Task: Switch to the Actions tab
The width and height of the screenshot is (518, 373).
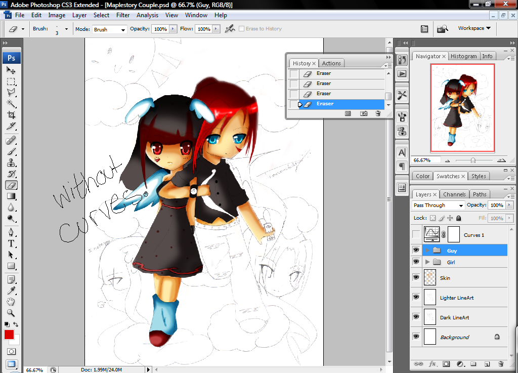Action: 331,63
